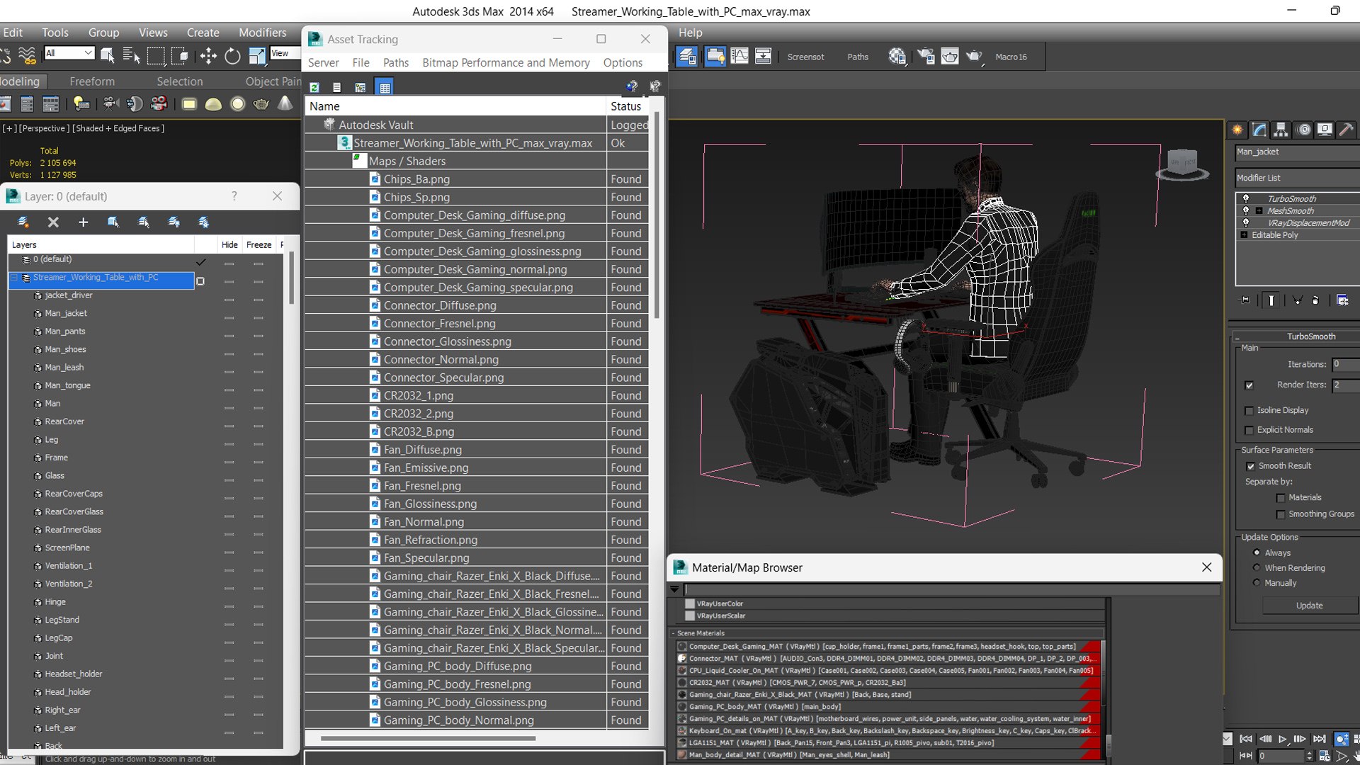Activate the Select and Scale tool
This screenshot has width=1360, height=765.
point(256,56)
